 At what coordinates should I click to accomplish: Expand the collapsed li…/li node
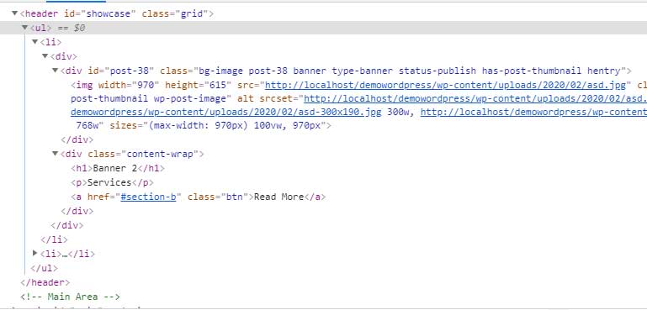pyautogui.click(x=35, y=253)
